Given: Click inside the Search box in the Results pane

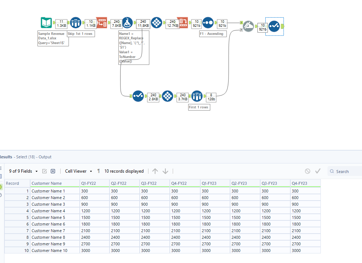Looking at the screenshot, I should pyautogui.click(x=345, y=171).
